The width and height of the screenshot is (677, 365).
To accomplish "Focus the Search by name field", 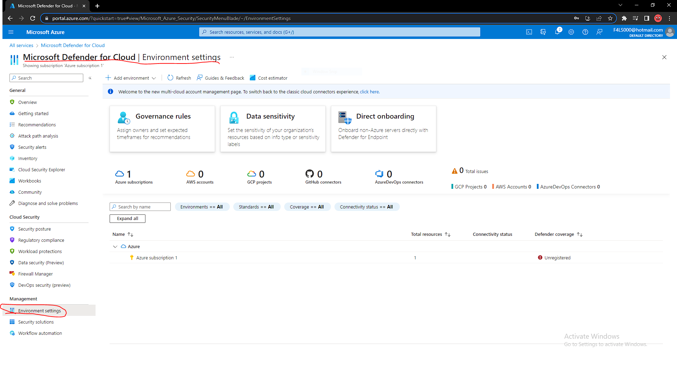I will pyautogui.click(x=140, y=207).
